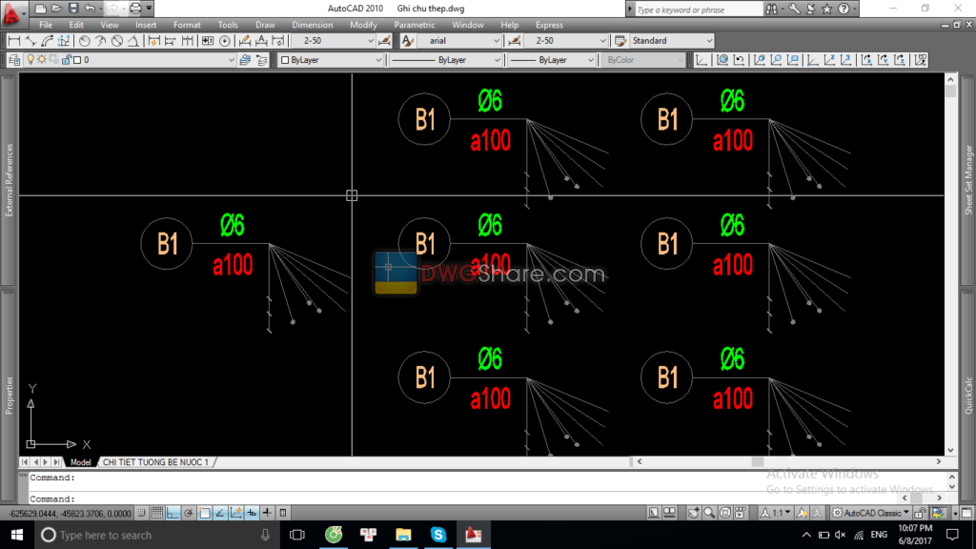976x549 pixels.
Task: Open the Layer Properties Manager icon
Action: 13,59
